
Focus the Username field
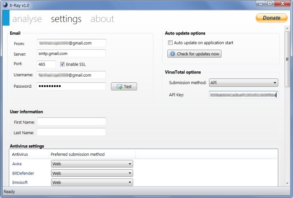pos(71,75)
